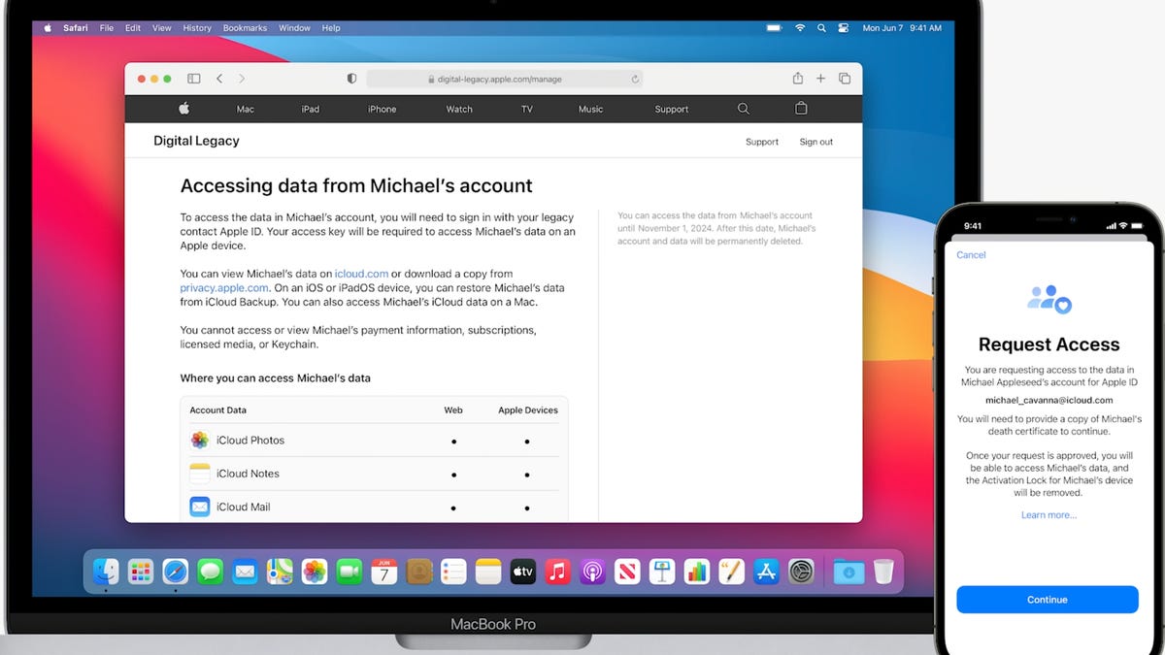Open the shopping bag icon
Image resolution: width=1165 pixels, height=655 pixels.
pyautogui.click(x=801, y=109)
